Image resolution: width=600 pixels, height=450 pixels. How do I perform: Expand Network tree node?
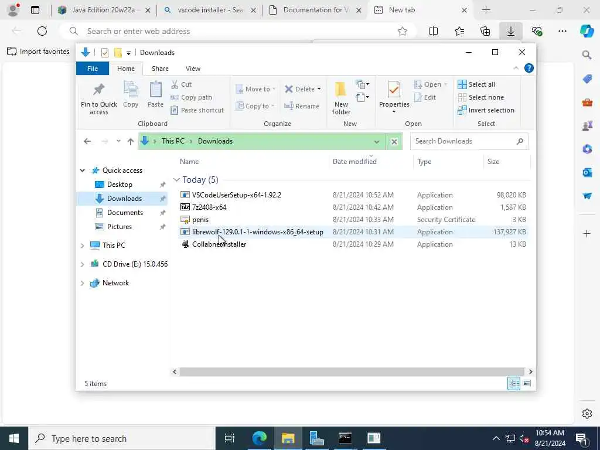(x=82, y=283)
